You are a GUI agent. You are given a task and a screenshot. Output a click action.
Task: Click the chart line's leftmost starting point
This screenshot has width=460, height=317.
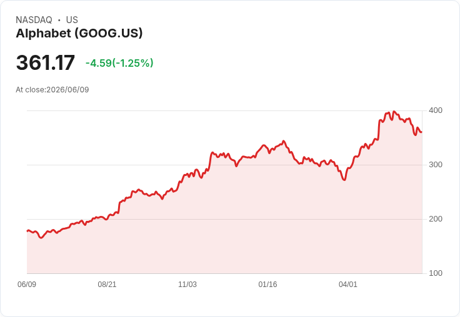tap(27, 231)
